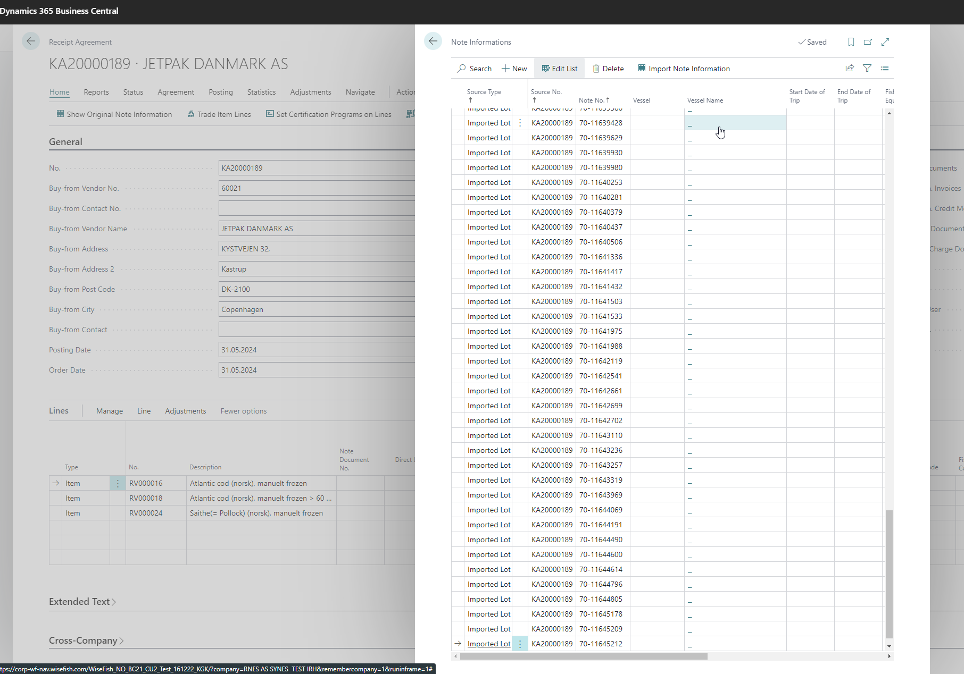Open Note Informations in a new window
Screen dimensions: 964x674
click(x=868, y=42)
